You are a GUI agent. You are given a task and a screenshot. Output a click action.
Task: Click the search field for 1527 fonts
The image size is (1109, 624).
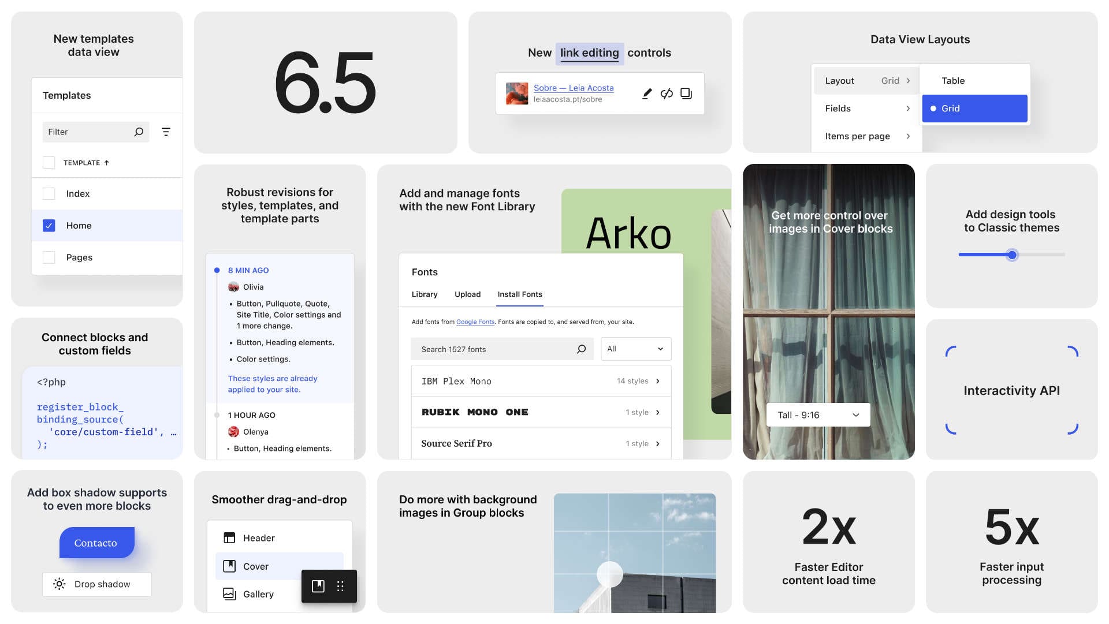click(x=499, y=349)
